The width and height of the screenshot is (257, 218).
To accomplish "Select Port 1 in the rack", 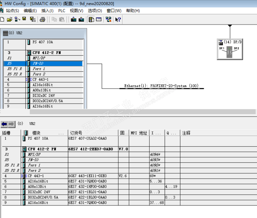I will click(x=44, y=69).
